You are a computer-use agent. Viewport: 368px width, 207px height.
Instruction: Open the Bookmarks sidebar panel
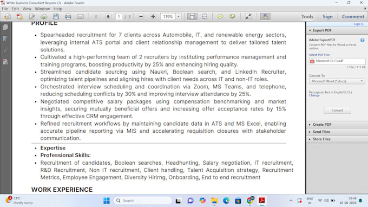click(5, 39)
